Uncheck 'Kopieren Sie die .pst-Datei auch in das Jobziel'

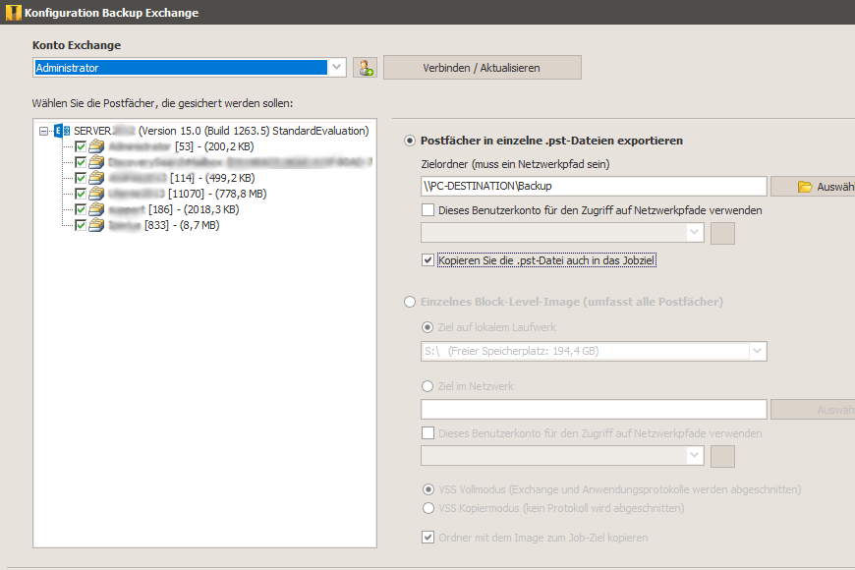pos(428,260)
